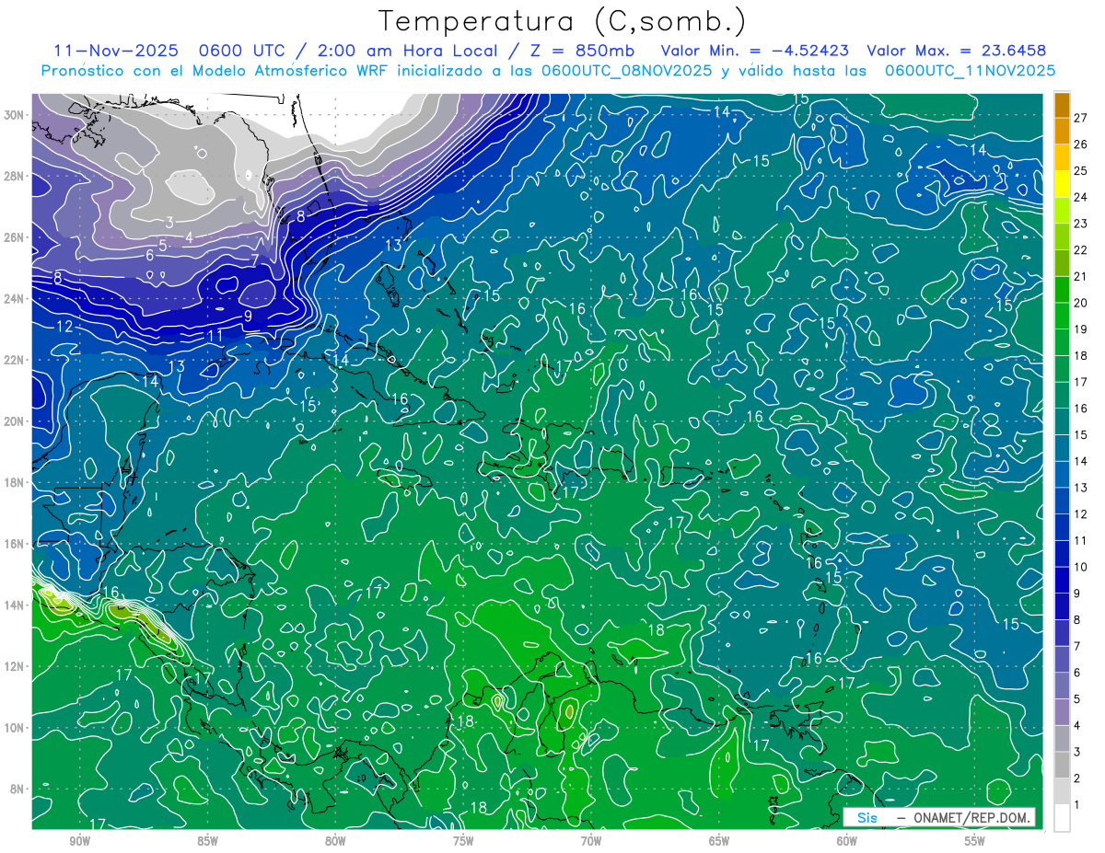1105x853 pixels.
Task: Click the legend value '26'
Action: click(x=1081, y=144)
